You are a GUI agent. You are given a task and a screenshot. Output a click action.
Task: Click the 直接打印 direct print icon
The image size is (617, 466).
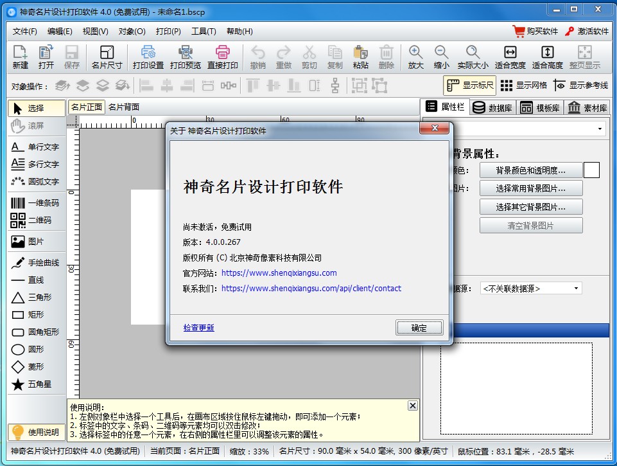click(223, 57)
